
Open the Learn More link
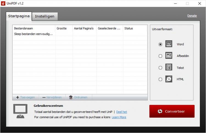(119, 117)
